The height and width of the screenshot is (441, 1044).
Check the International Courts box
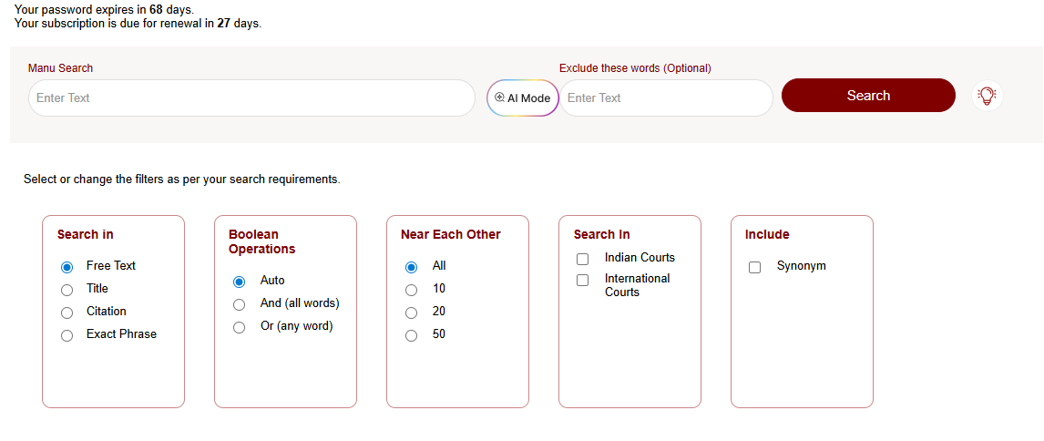click(583, 280)
